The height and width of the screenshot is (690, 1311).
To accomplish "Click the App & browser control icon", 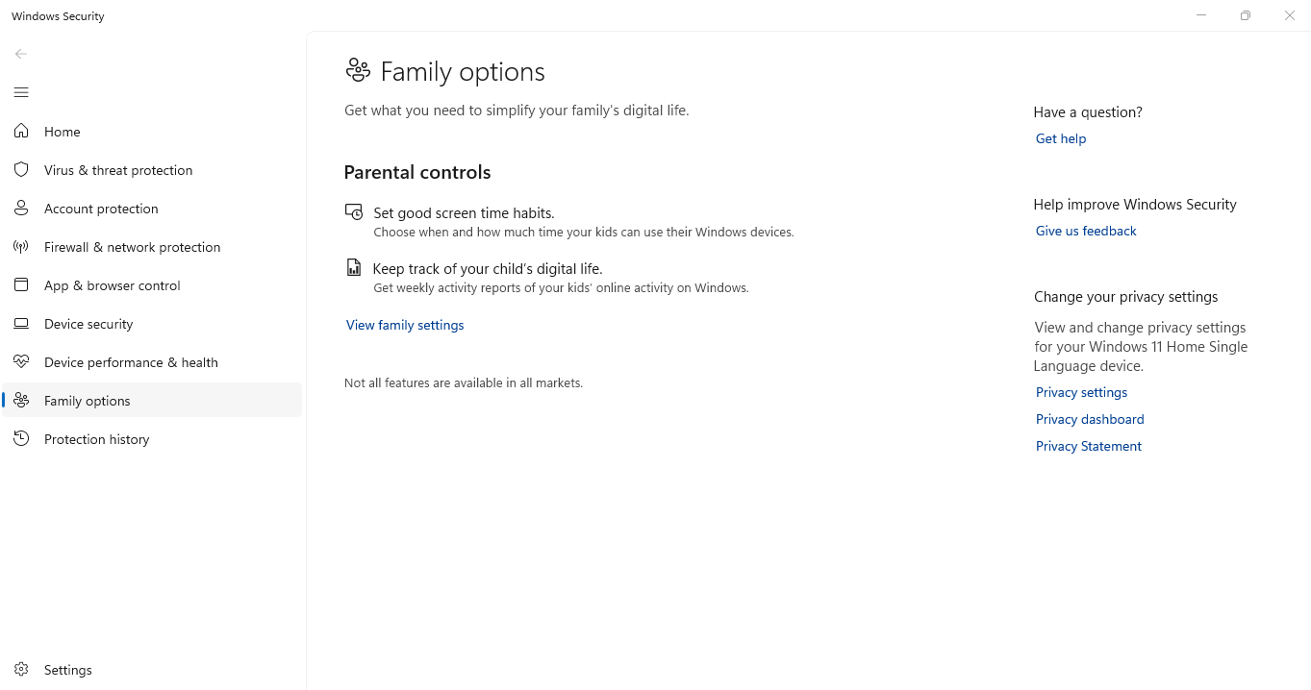I will (x=21, y=284).
